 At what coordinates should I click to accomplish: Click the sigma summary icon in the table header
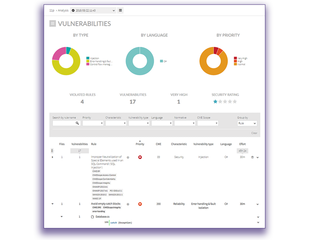pyautogui.click(x=52, y=150)
